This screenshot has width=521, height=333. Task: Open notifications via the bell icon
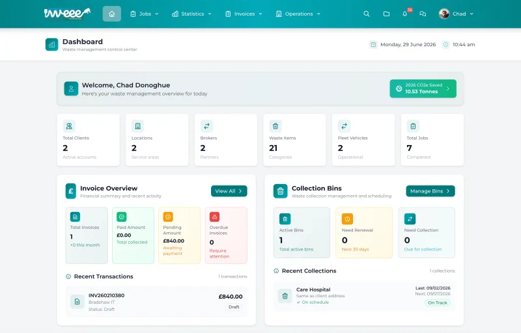pyautogui.click(x=404, y=14)
